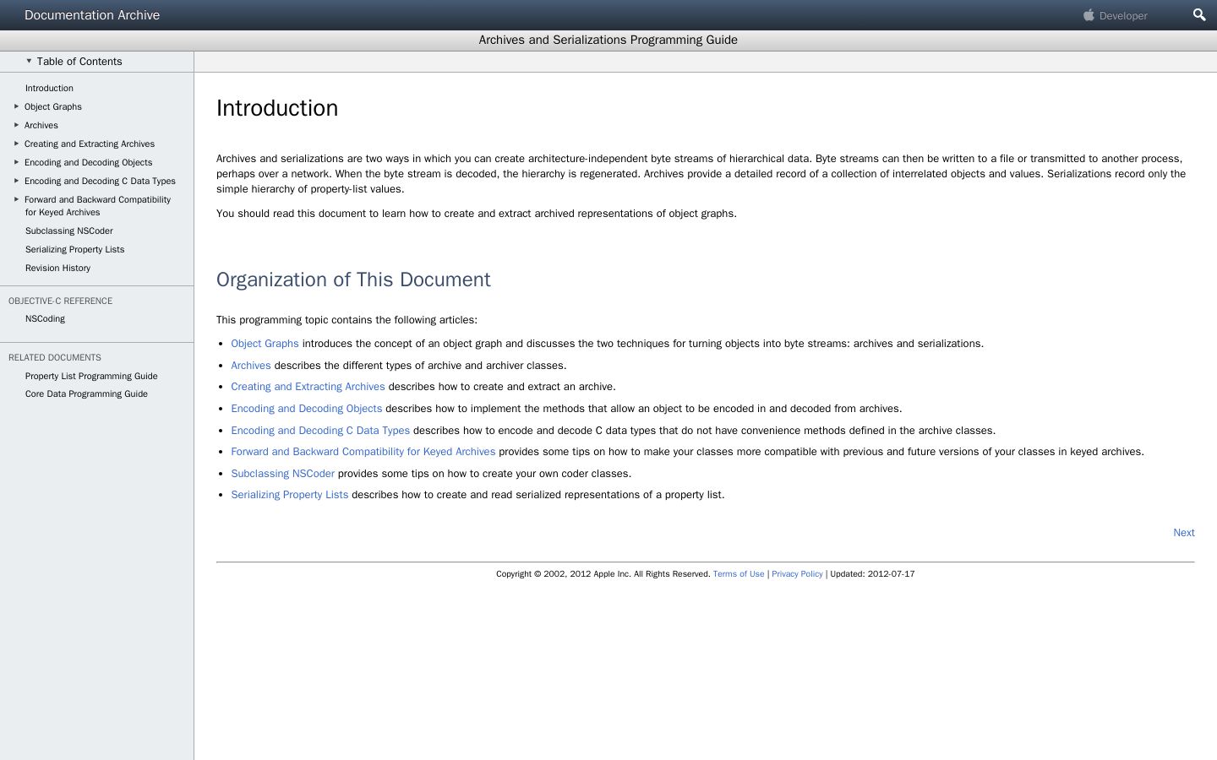Screen dimensions: 1217x760
Task: Expand Encoding and Decoding Objects triangle
Action: (x=16, y=162)
